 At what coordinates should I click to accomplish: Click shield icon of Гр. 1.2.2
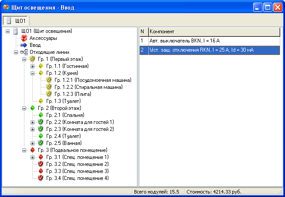point(49,87)
